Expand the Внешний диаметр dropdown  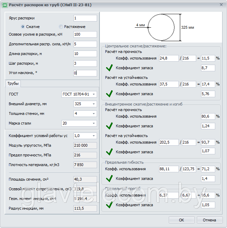coord(85,104)
